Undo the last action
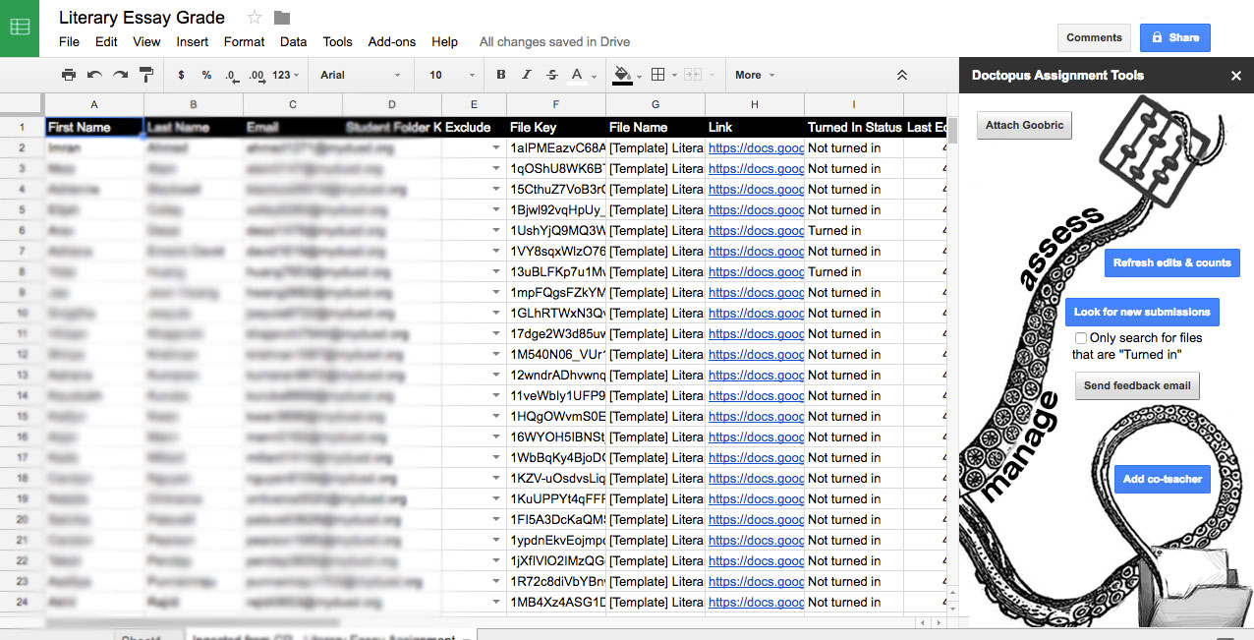Screen dimensions: 1254x640 (94, 75)
